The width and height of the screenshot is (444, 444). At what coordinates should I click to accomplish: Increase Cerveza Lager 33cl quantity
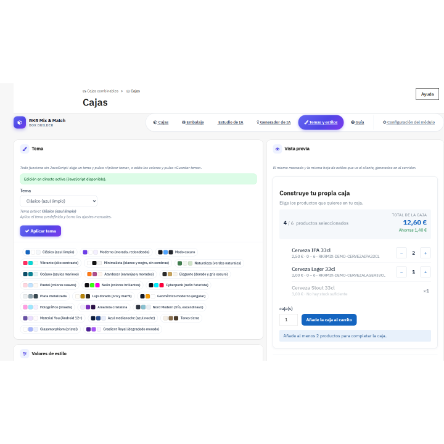tap(425, 272)
